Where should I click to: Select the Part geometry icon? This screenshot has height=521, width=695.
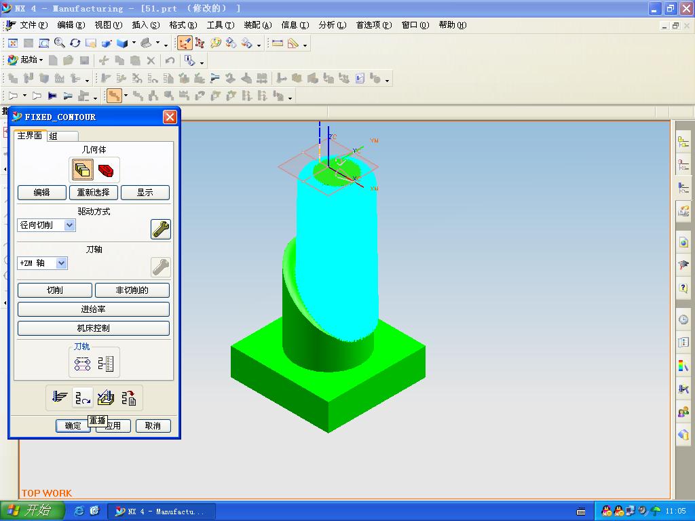point(82,169)
